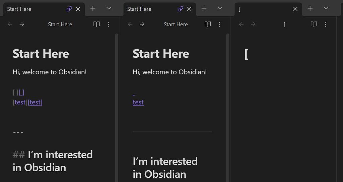This screenshot has height=182, width=343.
Task: Open more options menu in the middle pane
Action: coord(219,24)
